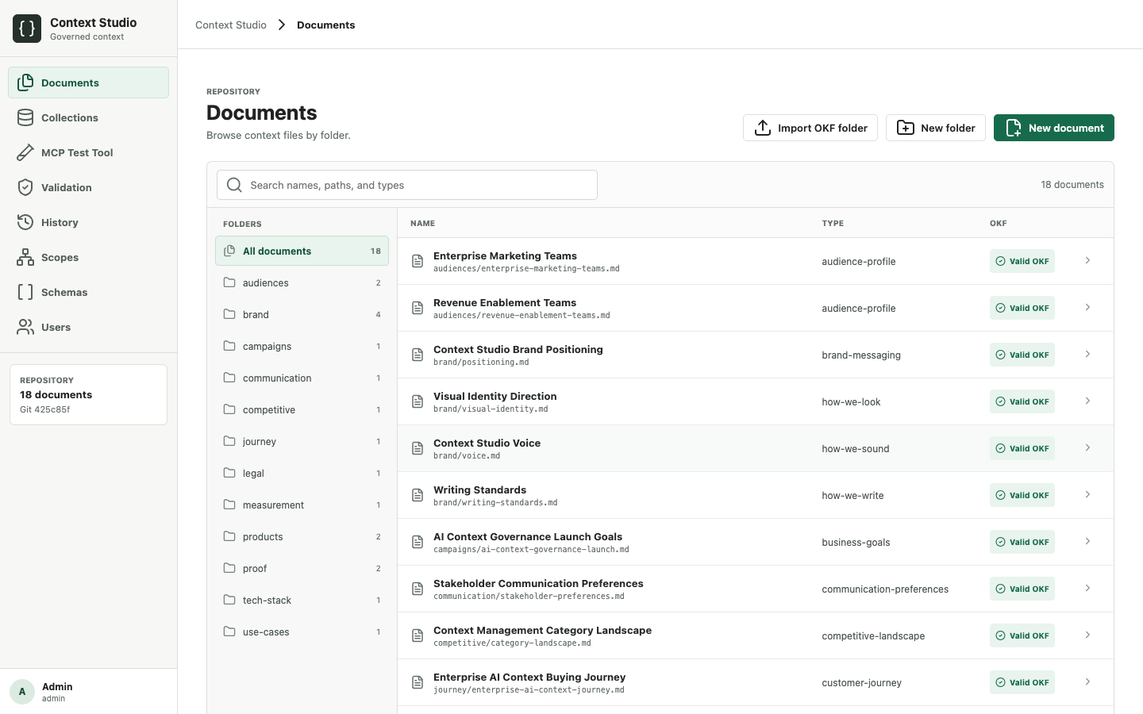Click the Admin avatar circle
Viewport: 1143px width, 714px height.
[x=22, y=692]
